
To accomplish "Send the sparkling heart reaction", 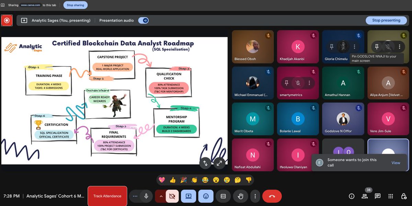I will click(x=162, y=180).
